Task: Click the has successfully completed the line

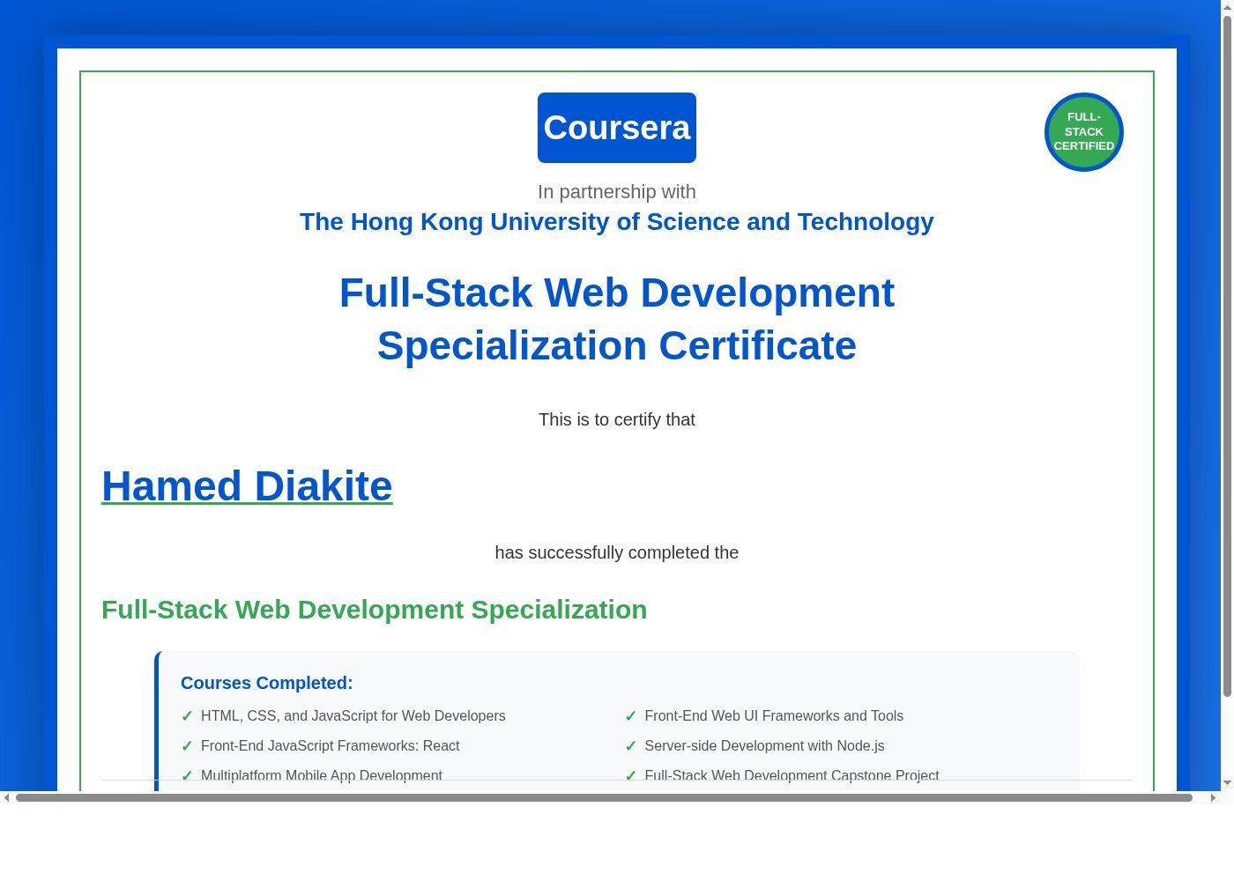Action: (616, 552)
